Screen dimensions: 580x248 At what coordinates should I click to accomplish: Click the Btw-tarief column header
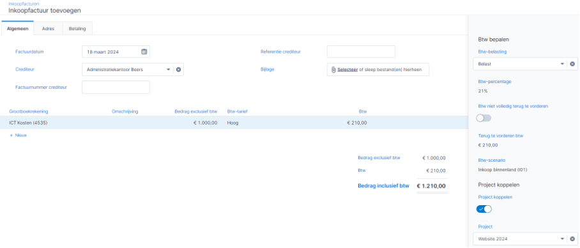[x=237, y=111]
